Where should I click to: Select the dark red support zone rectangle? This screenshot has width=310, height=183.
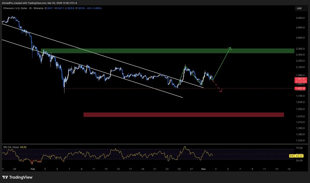point(183,115)
